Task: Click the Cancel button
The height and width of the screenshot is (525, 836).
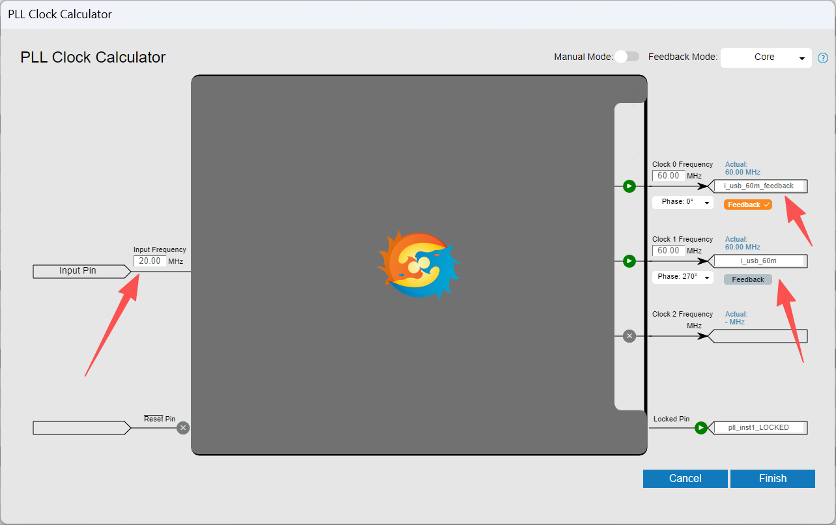Action: pos(685,478)
